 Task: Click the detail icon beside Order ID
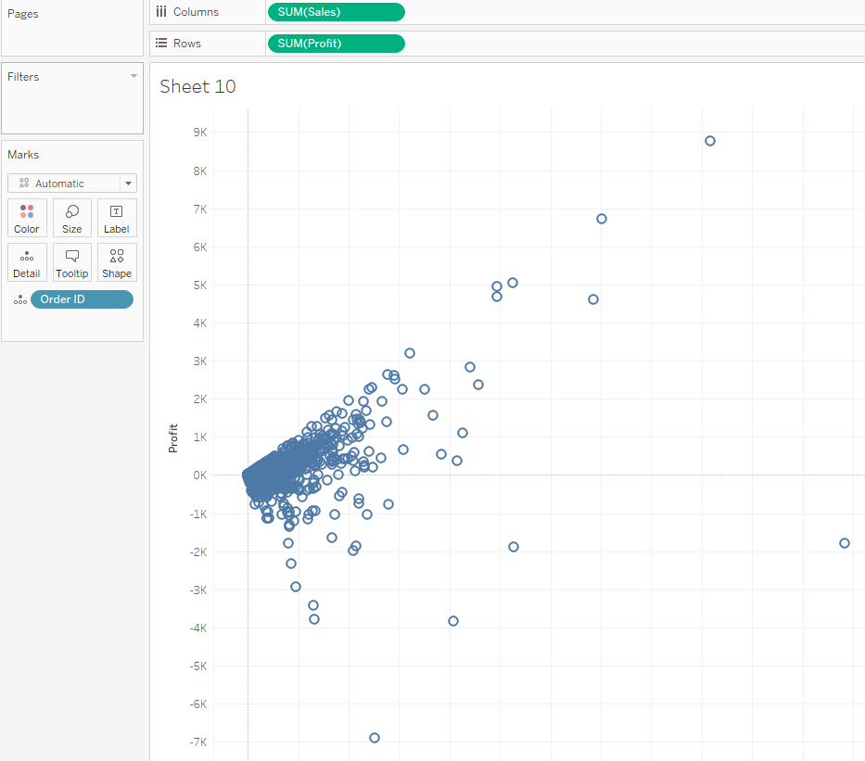click(x=20, y=299)
